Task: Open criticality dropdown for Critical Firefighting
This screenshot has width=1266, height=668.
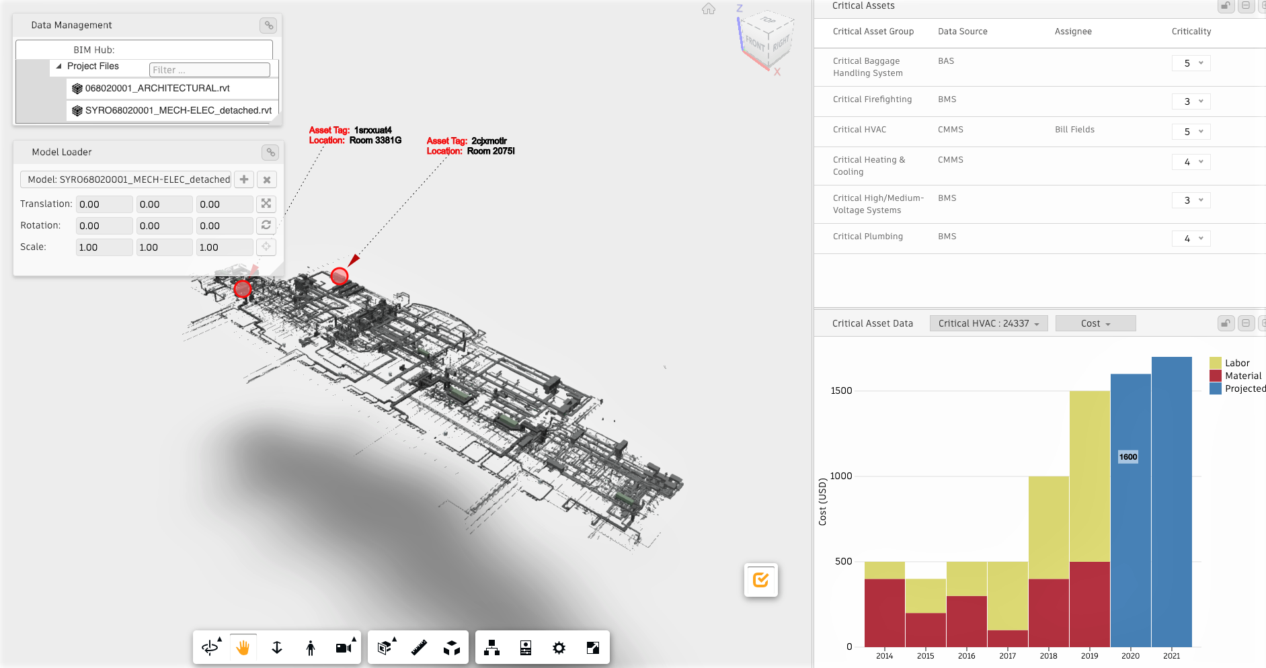Action: click(1191, 101)
